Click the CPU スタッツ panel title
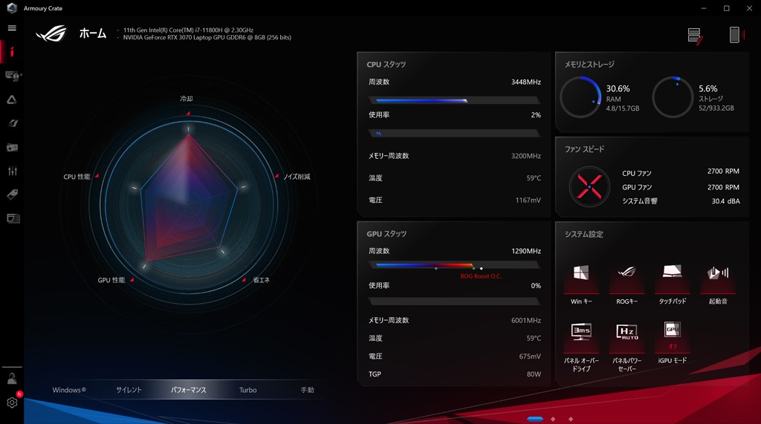 coord(386,64)
